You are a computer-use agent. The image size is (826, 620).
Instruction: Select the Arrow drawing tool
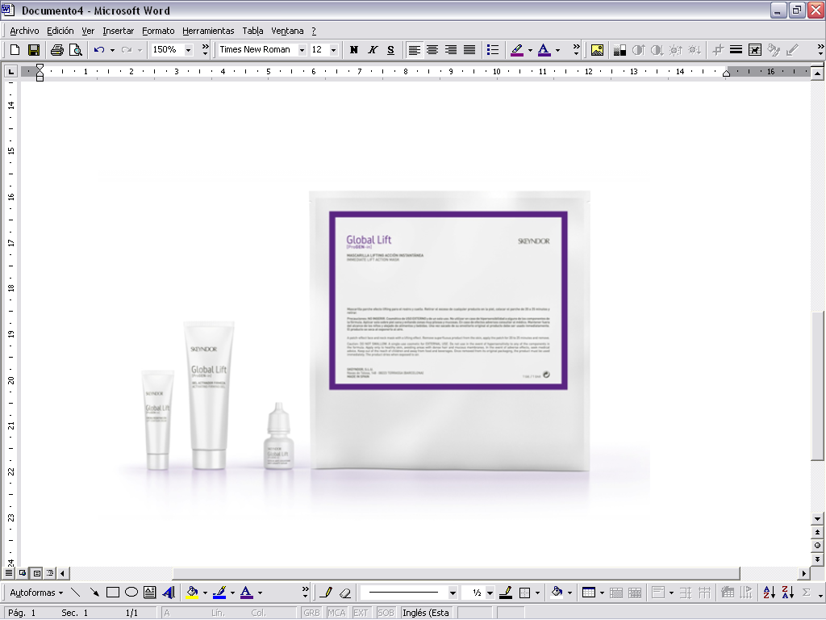94,593
